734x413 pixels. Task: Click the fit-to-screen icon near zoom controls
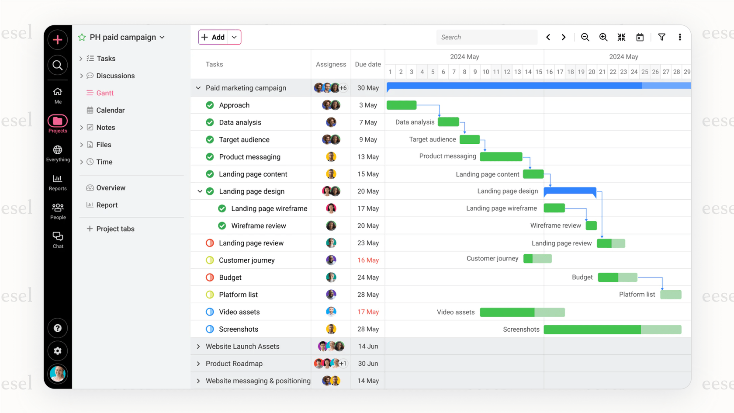pos(621,37)
